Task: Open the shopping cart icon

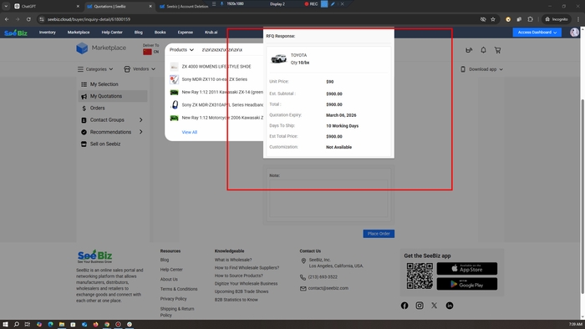Action: coord(497,50)
